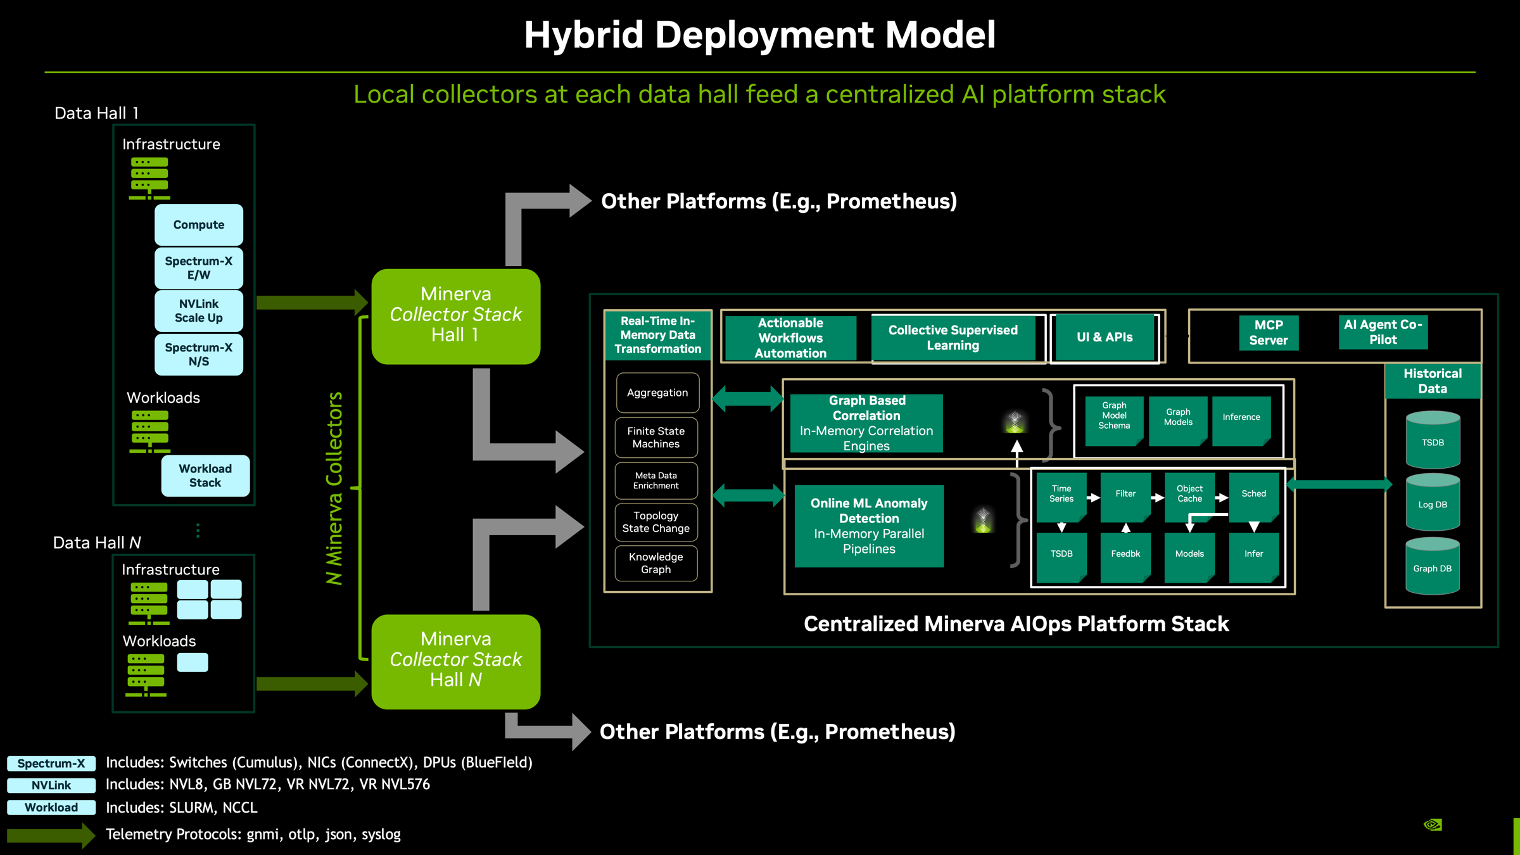Click the Workload legend label
The height and width of the screenshot is (855, 1520).
(x=51, y=807)
